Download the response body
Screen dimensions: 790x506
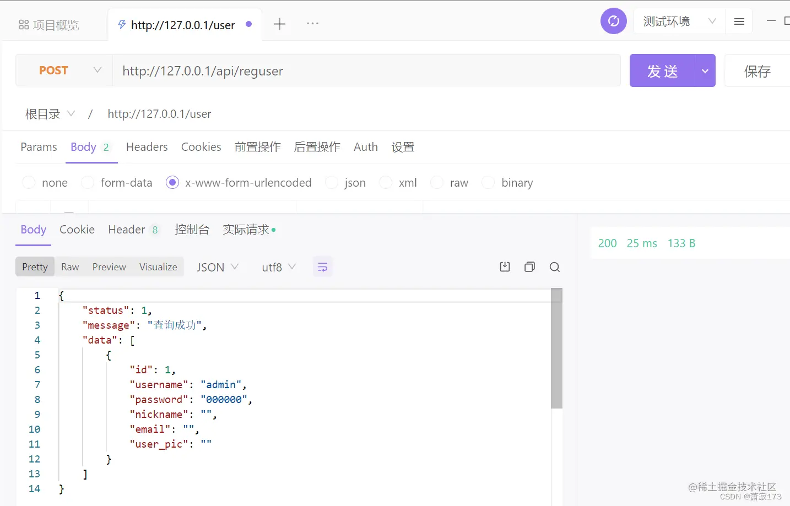504,266
